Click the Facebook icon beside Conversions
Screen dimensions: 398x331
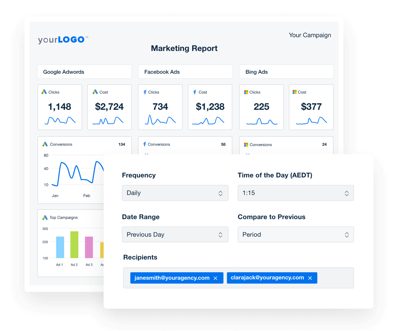point(145,144)
